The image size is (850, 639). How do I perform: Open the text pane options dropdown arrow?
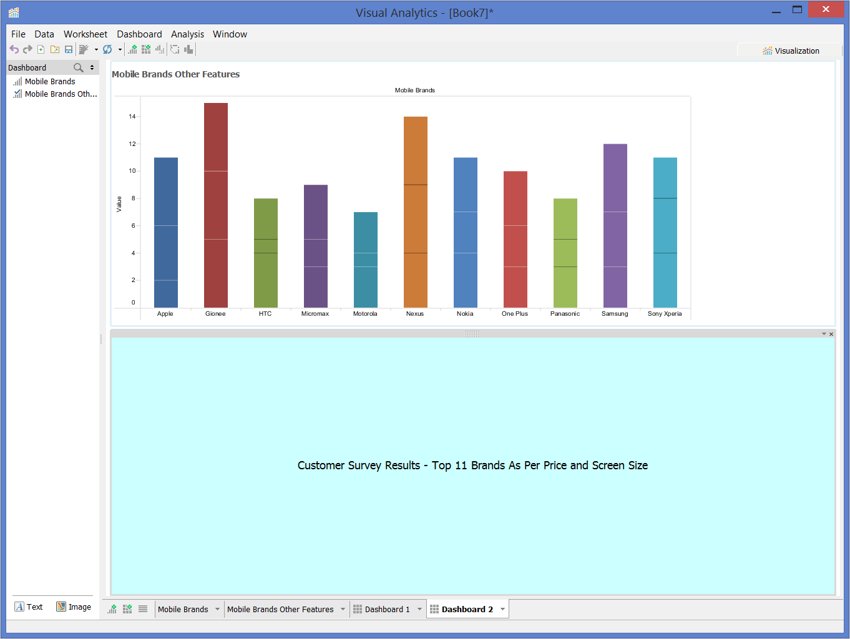pos(824,334)
